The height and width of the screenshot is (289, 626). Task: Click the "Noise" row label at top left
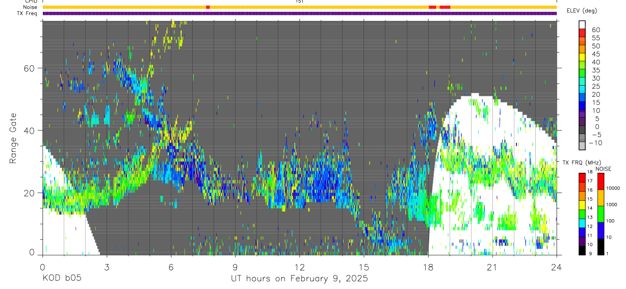[x=31, y=7]
